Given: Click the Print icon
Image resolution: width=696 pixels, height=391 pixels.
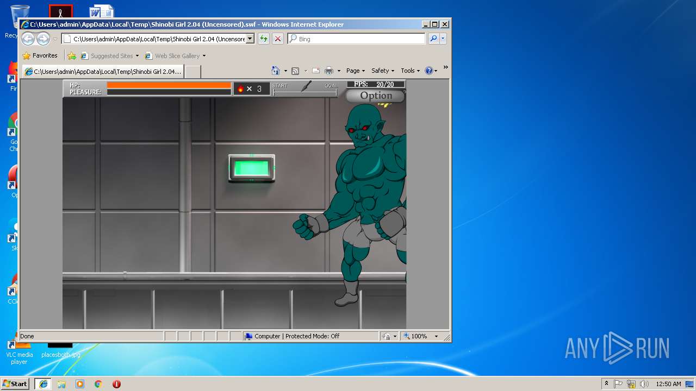Looking at the screenshot, I should 329,71.
